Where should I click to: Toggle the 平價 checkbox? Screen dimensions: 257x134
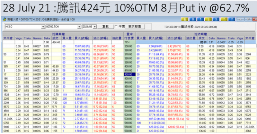(116, 27)
